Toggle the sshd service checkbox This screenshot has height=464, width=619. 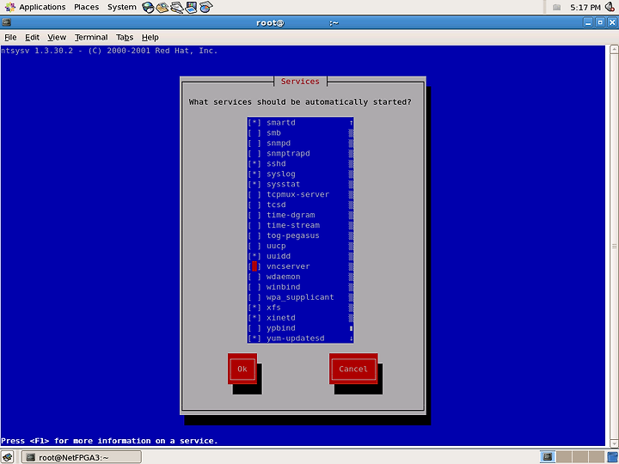(254, 164)
